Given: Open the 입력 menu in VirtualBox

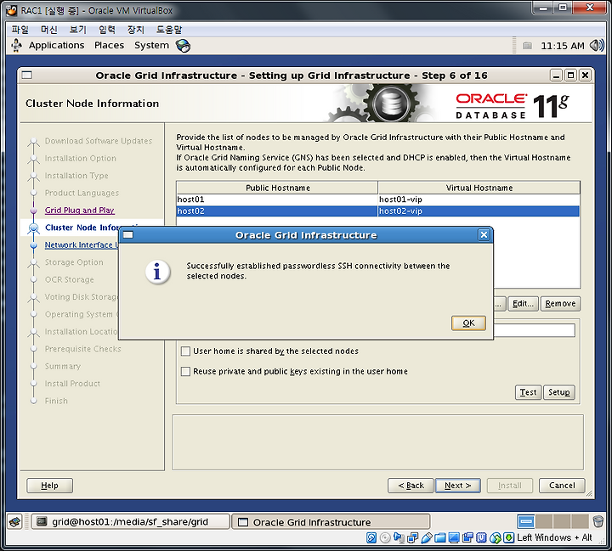Looking at the screenshot, I should [106, 29].
